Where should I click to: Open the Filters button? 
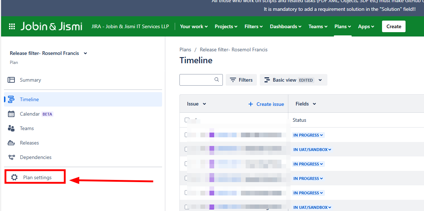241,80
